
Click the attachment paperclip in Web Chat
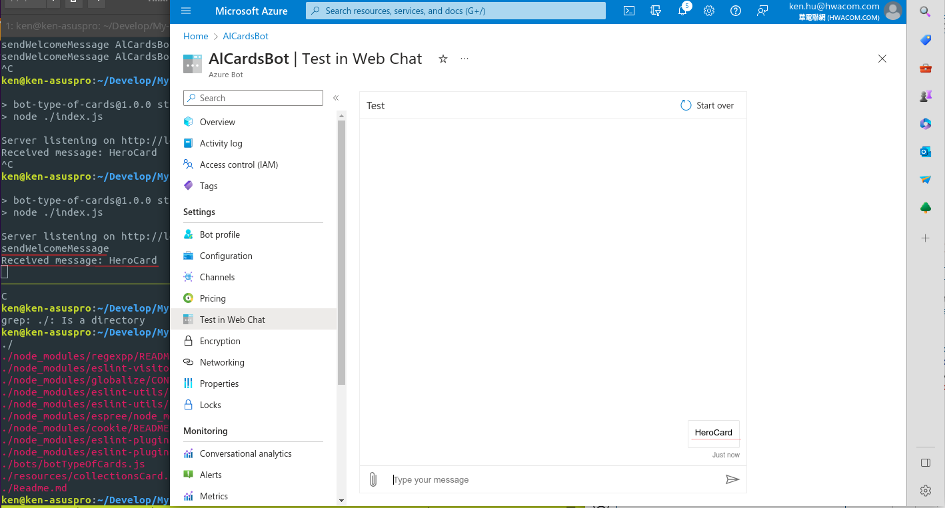click(373, 479)
